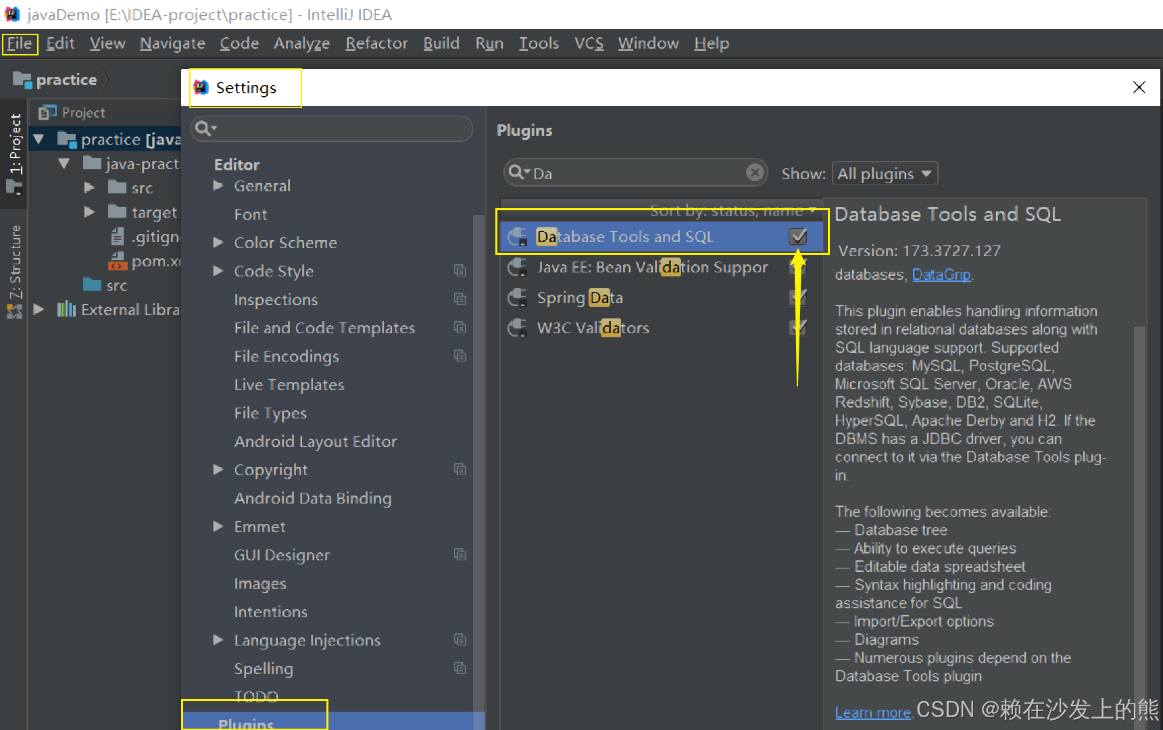This screenshot has height=730, width=1163.
Task: Clear the plugin search field with the X icon
Action: coord(755,173)
